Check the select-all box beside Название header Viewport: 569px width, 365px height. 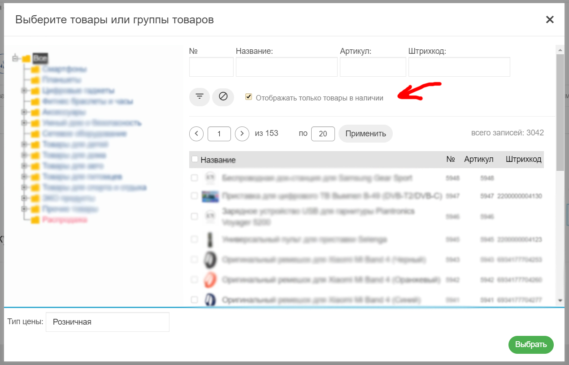click(x=195, y=159)
